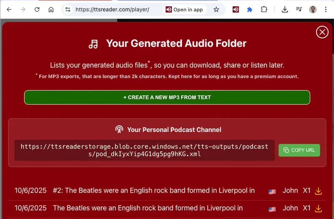334x219 pixels.
Task: Click X1 speed on the '#2' row
Action: tap(307, 191)
